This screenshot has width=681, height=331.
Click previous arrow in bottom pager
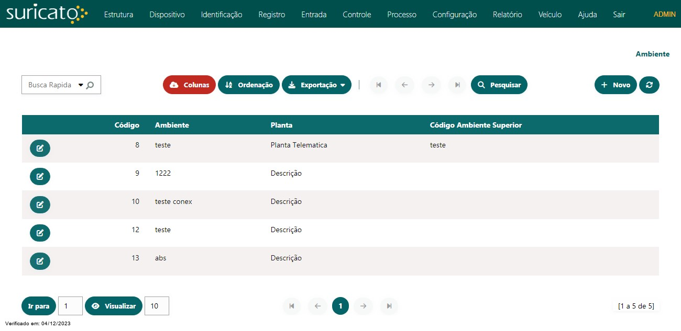coord(317,306)
